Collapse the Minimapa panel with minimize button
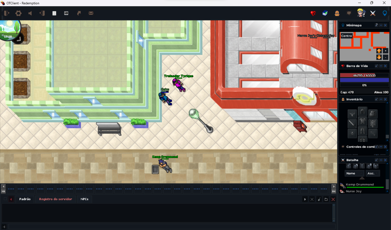 [x=381, y=25]
